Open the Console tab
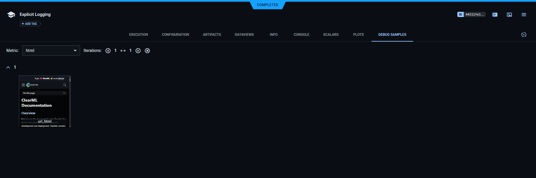The height and width of the screenshot is (178, 536). (301, 35)
